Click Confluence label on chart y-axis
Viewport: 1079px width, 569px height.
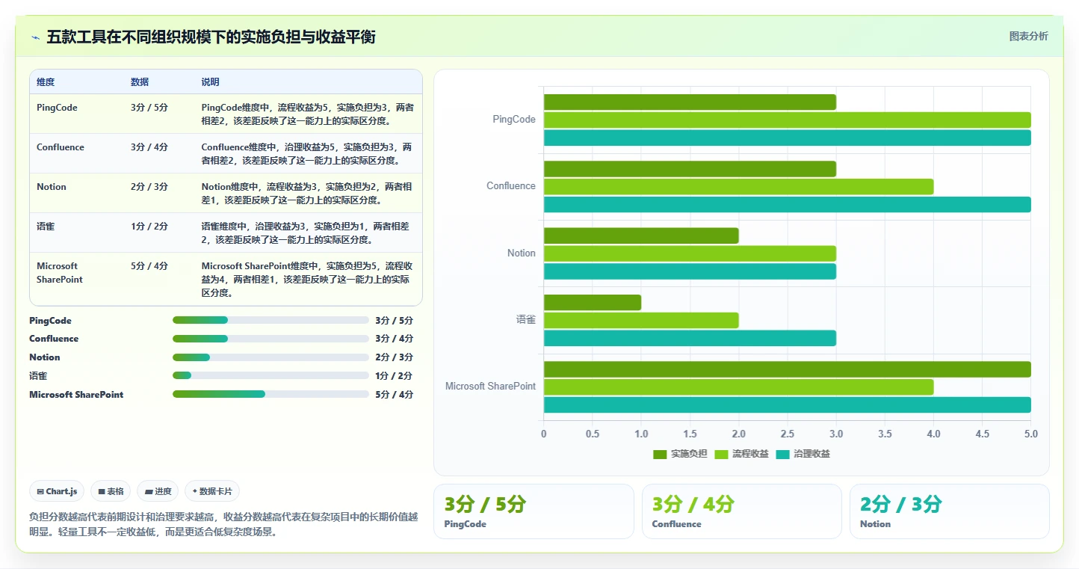[x=511, y=186]
